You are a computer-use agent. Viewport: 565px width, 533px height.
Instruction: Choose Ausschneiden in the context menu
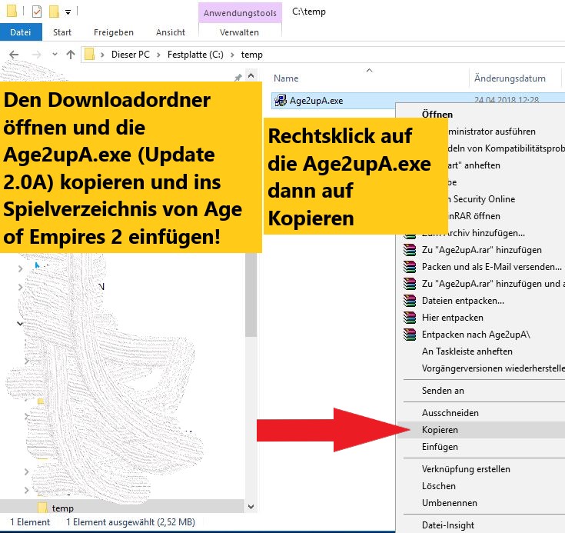coord(450,413)
